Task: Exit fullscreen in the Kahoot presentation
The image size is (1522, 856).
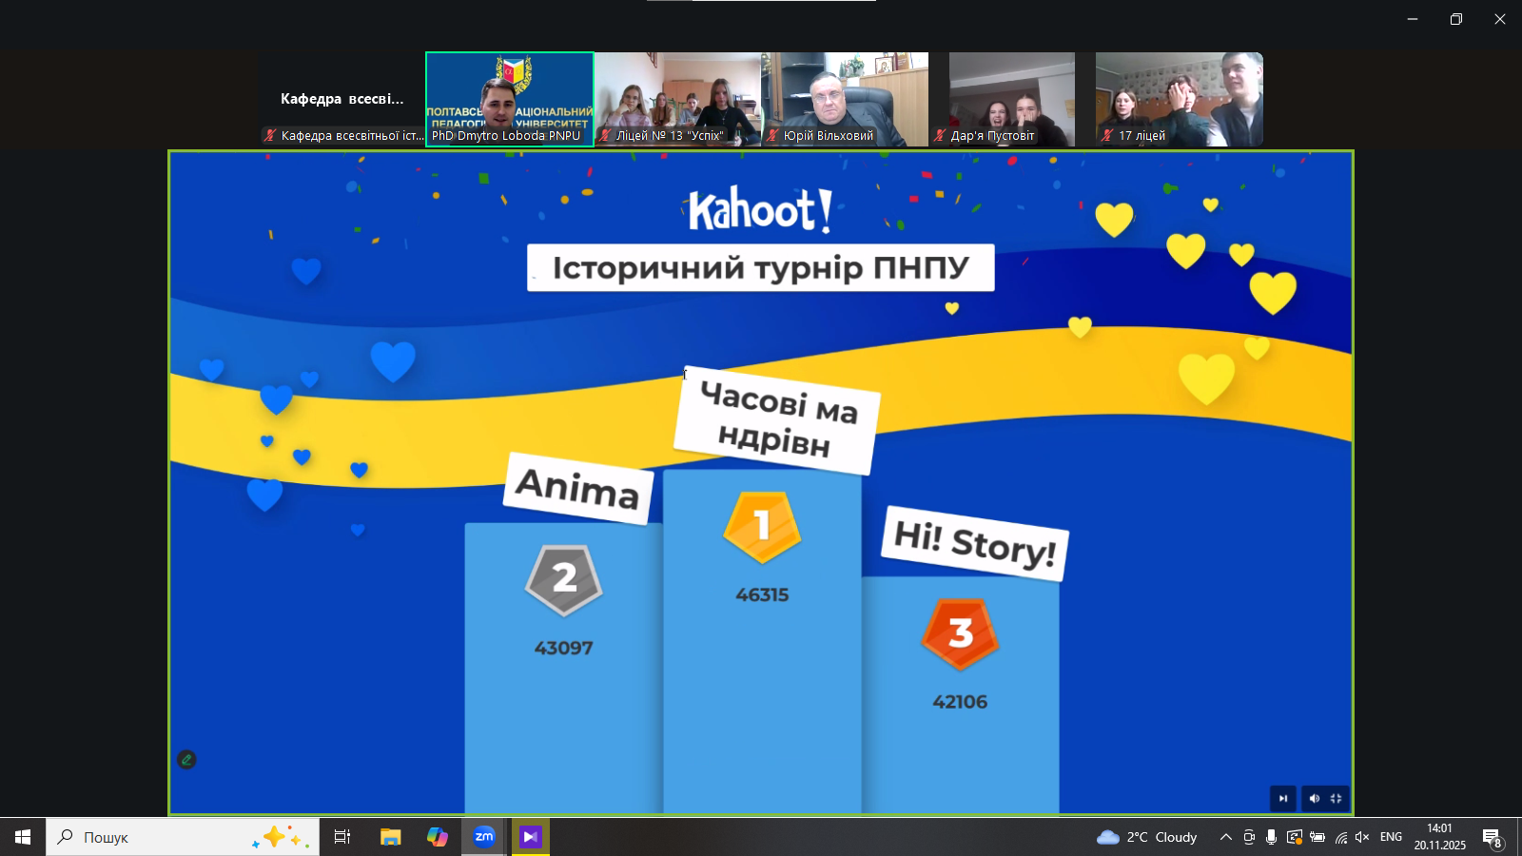Action: 1337,799
